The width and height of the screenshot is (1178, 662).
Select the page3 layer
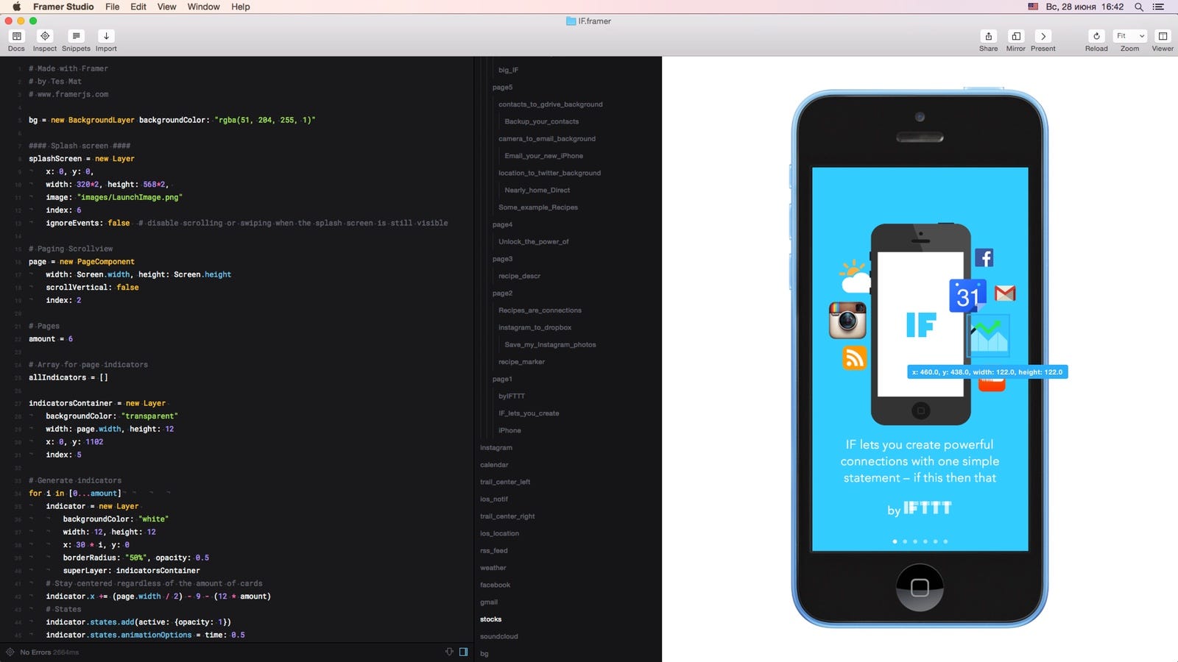pos(502,259)
